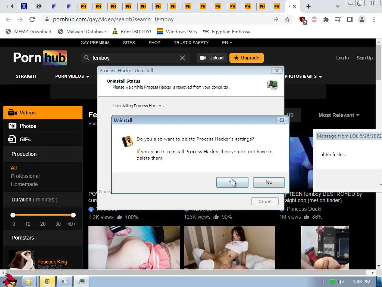Click the page vertical scrollbar
This screenshot has width=382, height=287.
coord(378,62)
